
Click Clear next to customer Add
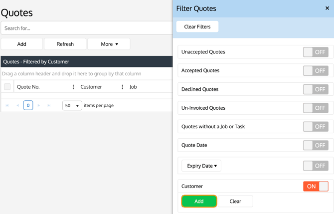235,201
